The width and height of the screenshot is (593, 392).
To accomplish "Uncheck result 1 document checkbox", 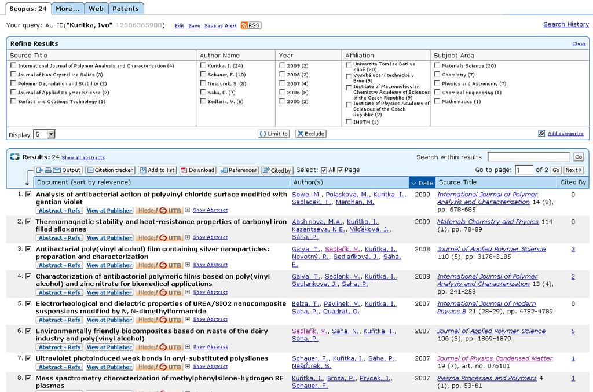I will pos(28,194).
